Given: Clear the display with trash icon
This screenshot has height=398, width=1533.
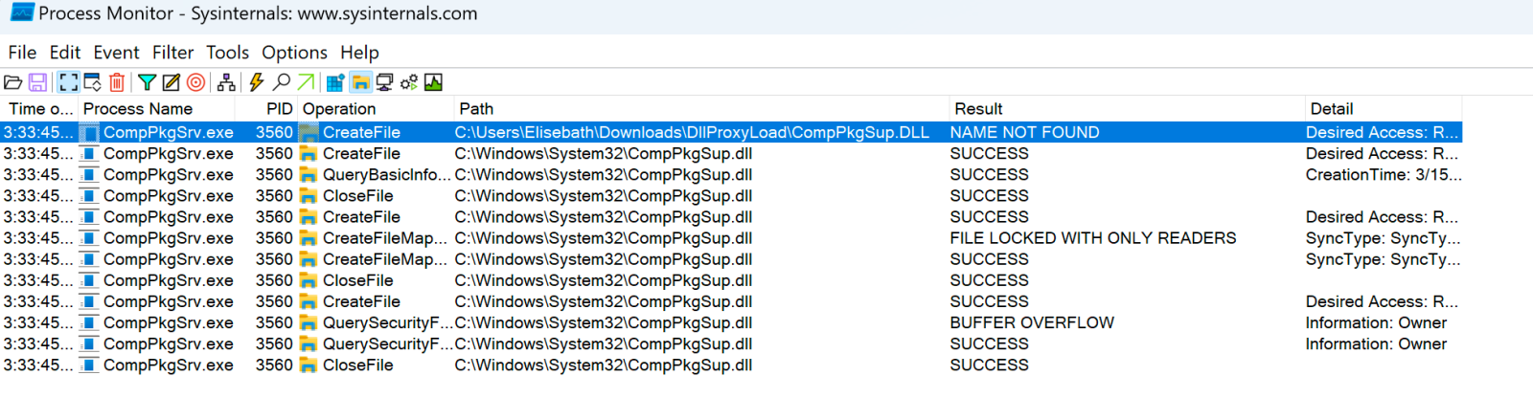Looking at the screenshot, I should tap(117, 82).
